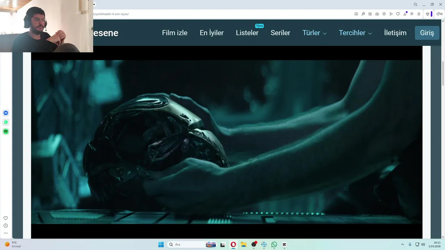Expand the Türler dropdown menu

pyautogui.click(x=314, y=33)
